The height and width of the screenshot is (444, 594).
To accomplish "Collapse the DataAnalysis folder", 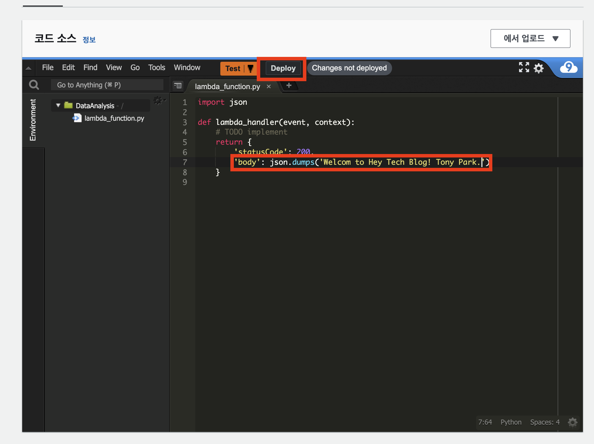I will [58, 105].
